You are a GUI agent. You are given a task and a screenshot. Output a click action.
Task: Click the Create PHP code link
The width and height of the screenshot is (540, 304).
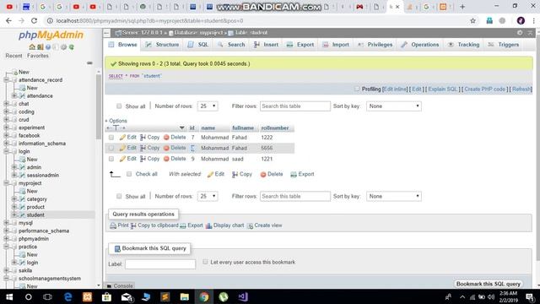pyautogui.click(x=485, y=90)
